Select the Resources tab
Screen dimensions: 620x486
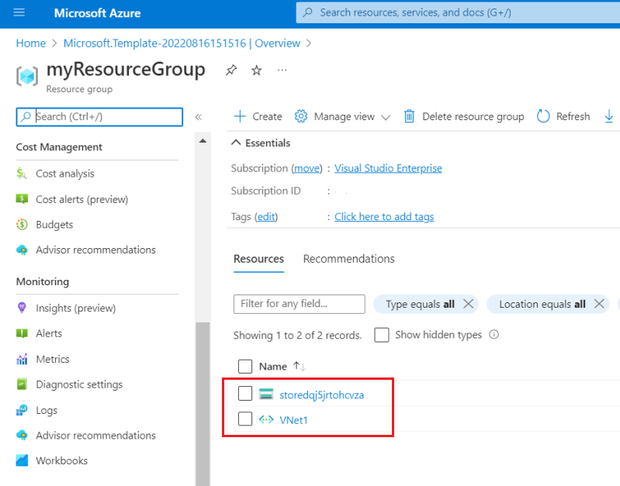click(x=258, y=259)
